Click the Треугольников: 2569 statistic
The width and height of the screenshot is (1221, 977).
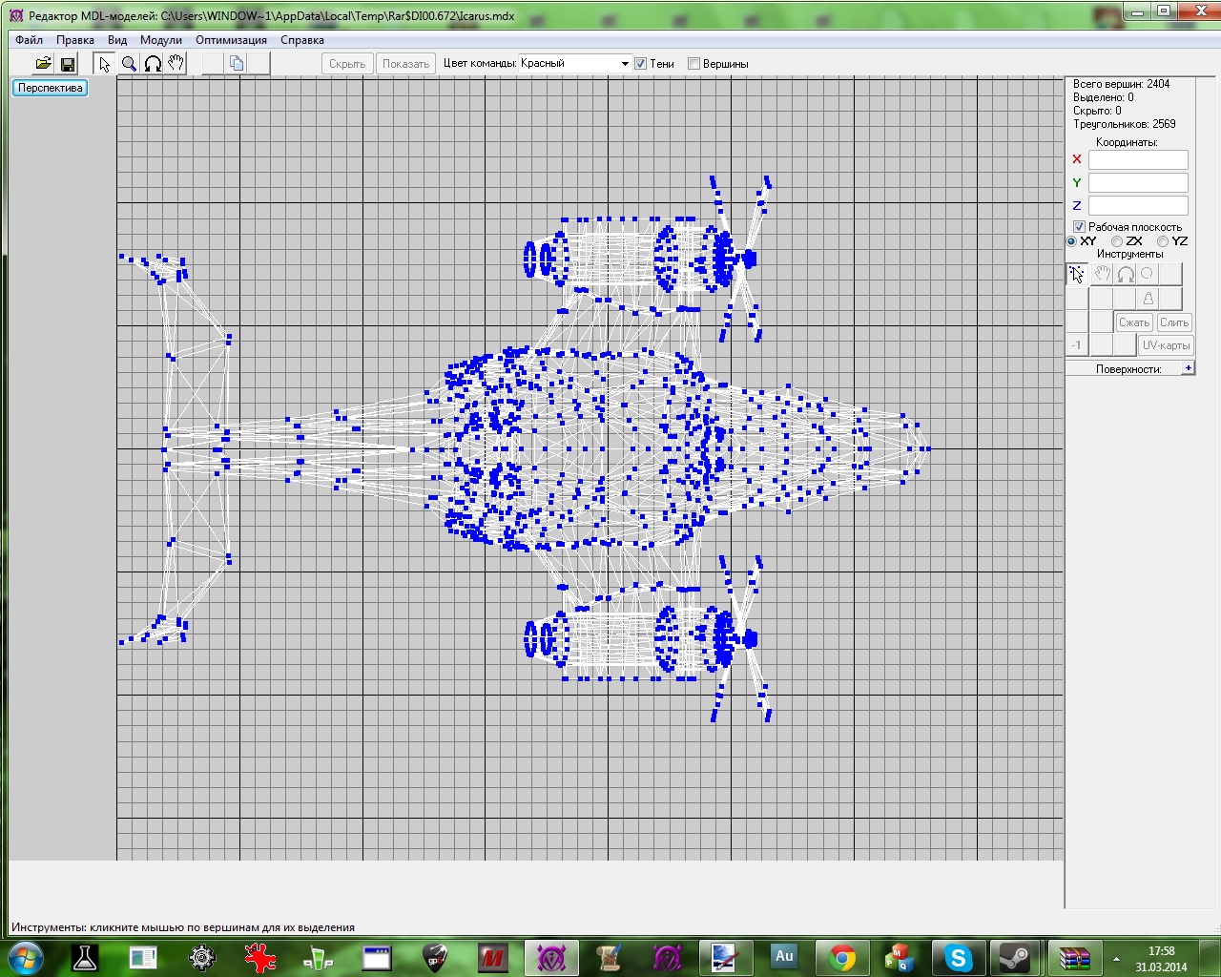(1124, 124)
